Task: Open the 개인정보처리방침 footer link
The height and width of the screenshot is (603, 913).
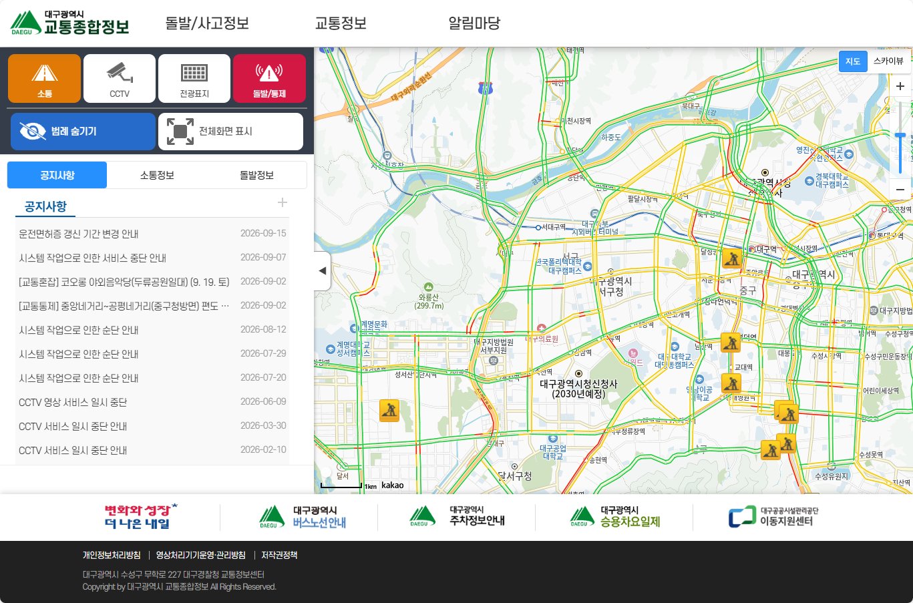Action: pos(112,555)
